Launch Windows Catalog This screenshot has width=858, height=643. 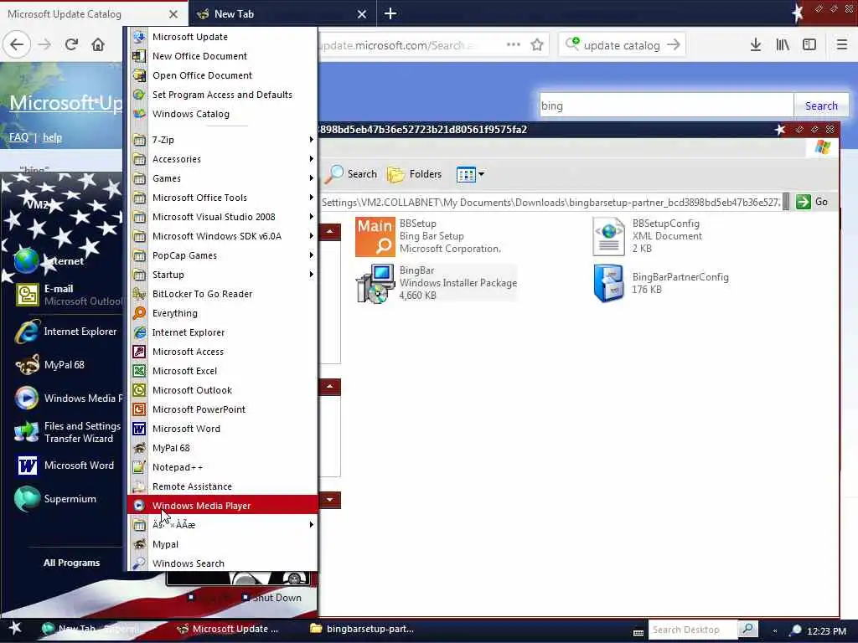pyautogui.click(x=222, y=114)
